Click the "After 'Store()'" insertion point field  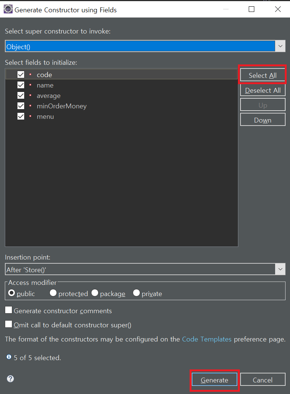(140, 269)
